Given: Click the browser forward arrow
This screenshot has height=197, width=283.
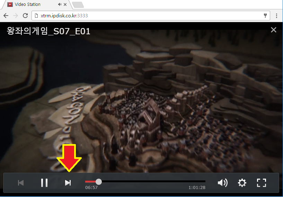Looking at the screenshot, I should coord(16,16).
